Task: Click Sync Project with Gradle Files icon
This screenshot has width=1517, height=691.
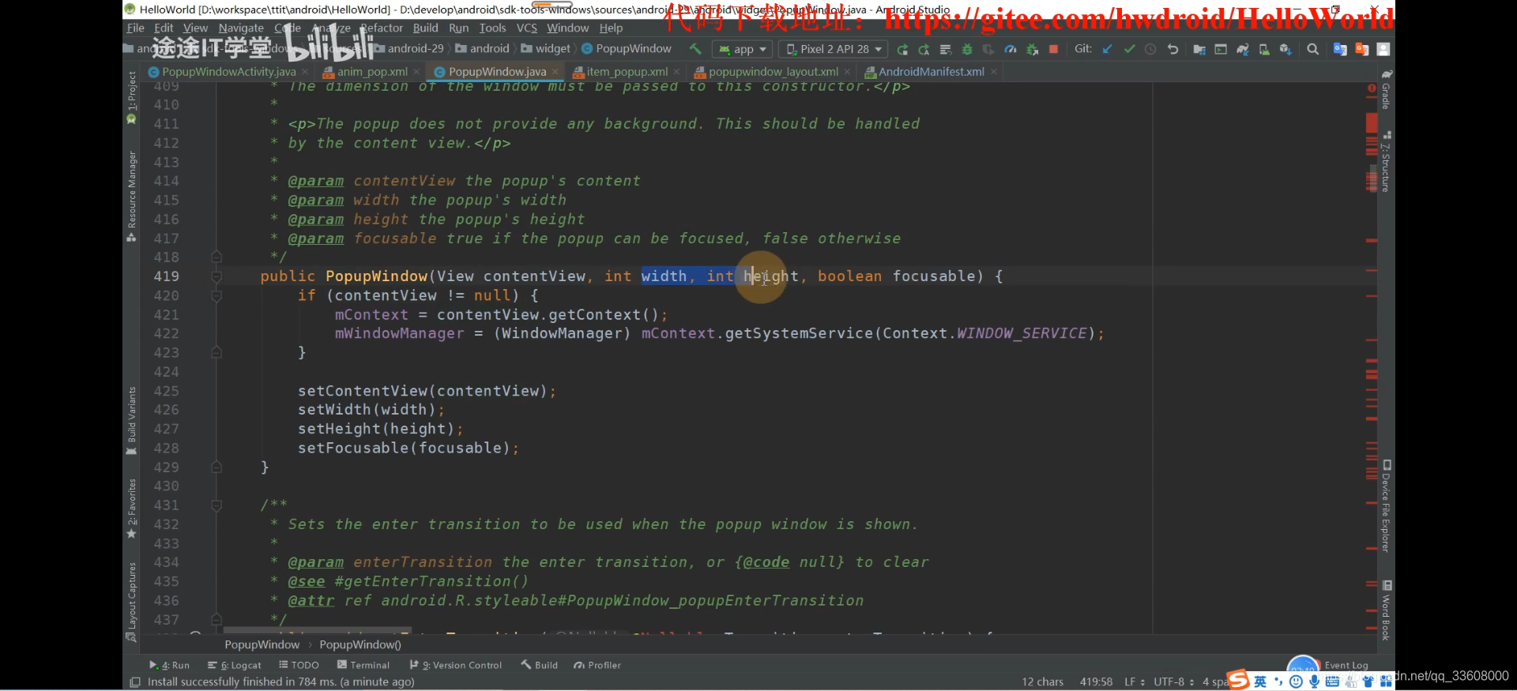Action: [x=1242, y=49]
